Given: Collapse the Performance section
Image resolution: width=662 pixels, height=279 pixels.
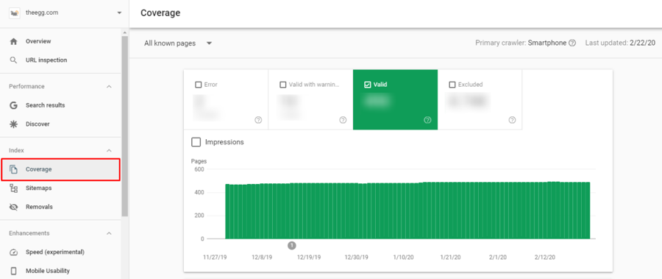Looking at the screenshot, I should tap(109, 87).
